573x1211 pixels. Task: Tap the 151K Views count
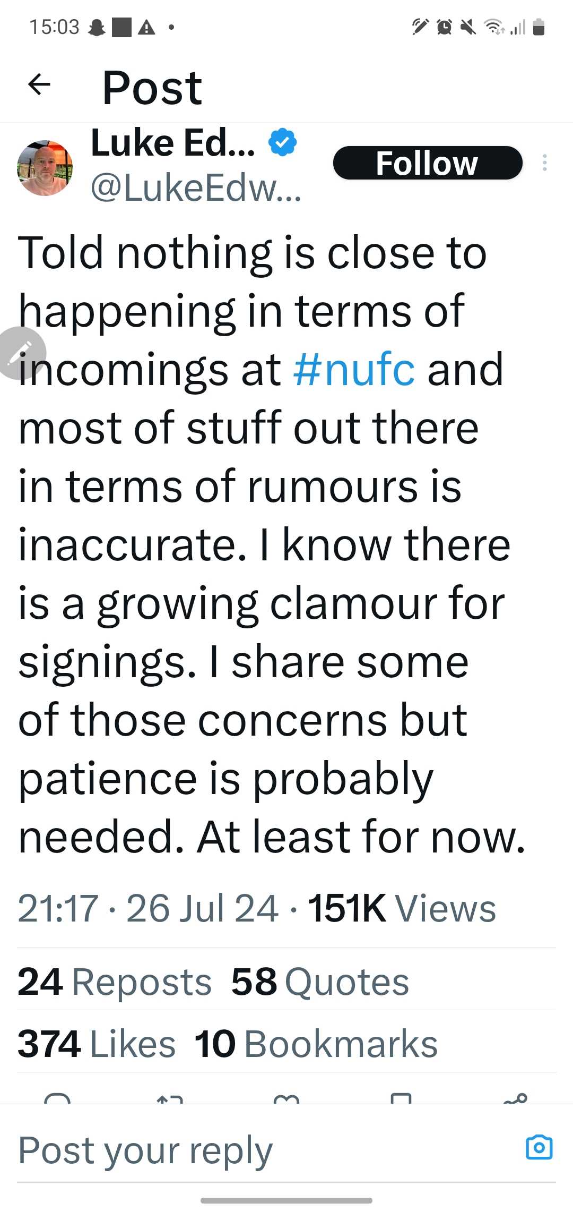click(x=402, y=909)
